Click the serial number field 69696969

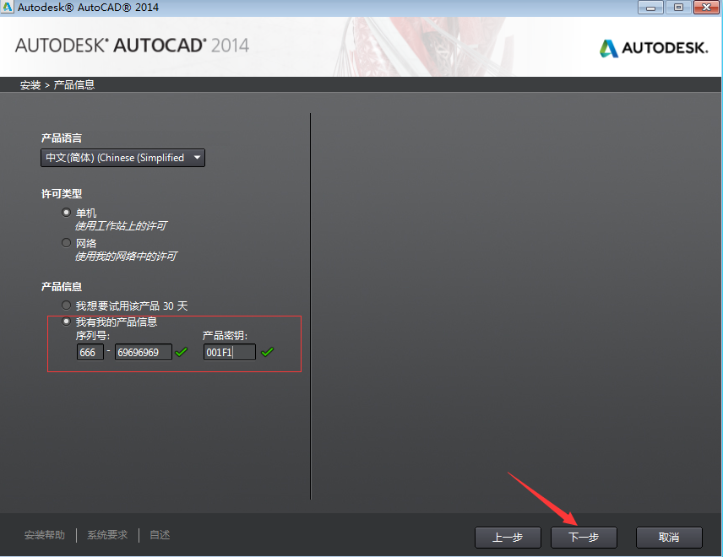144,353
